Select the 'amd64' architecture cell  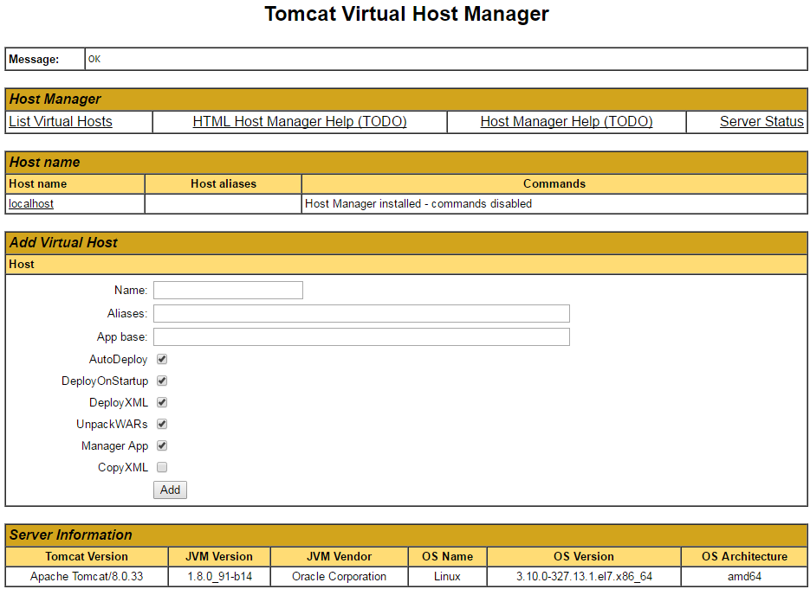744,576
